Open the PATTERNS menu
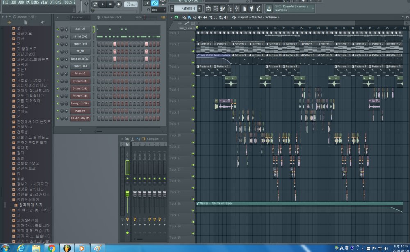 [32, 2]
